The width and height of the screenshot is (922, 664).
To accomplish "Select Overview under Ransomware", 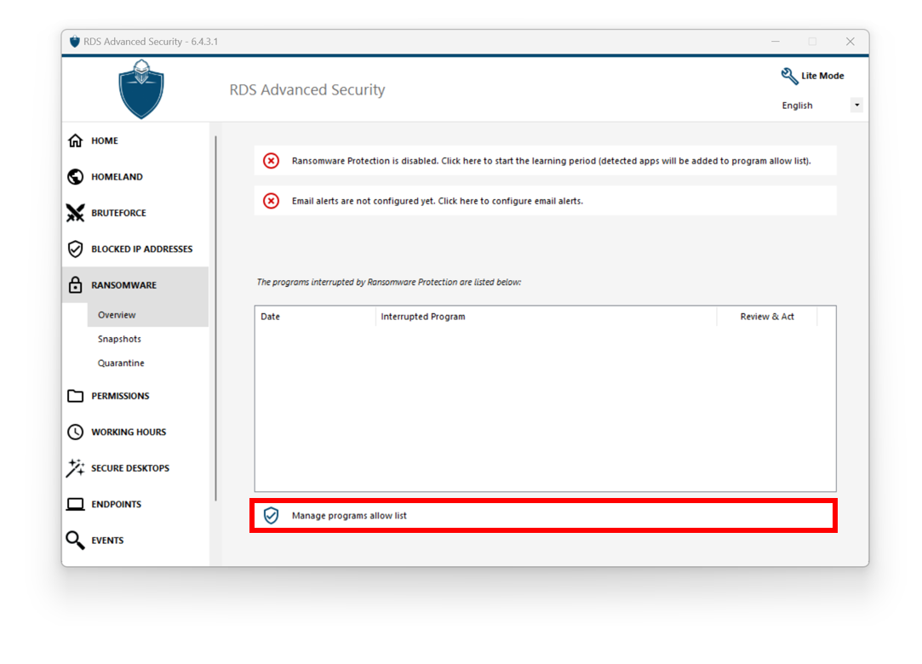I will coord(148,315).
